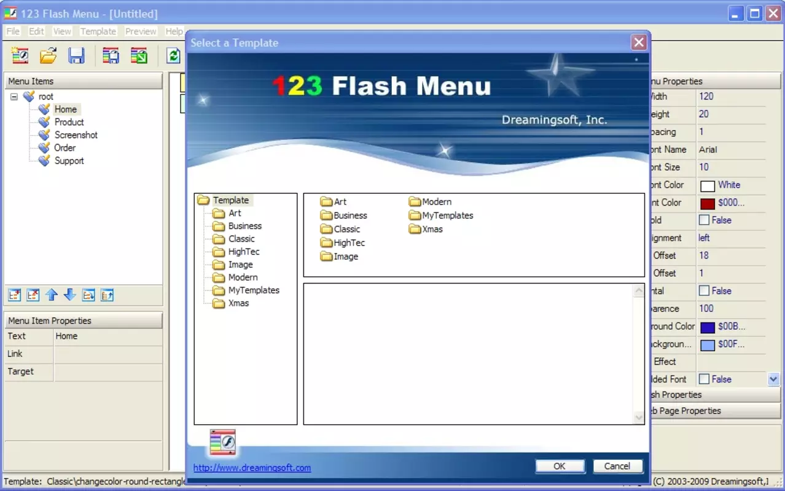Click the Art folder icon in the folder list pane
The height and width of the screenshot is (491, 785).
coord(326,201)
